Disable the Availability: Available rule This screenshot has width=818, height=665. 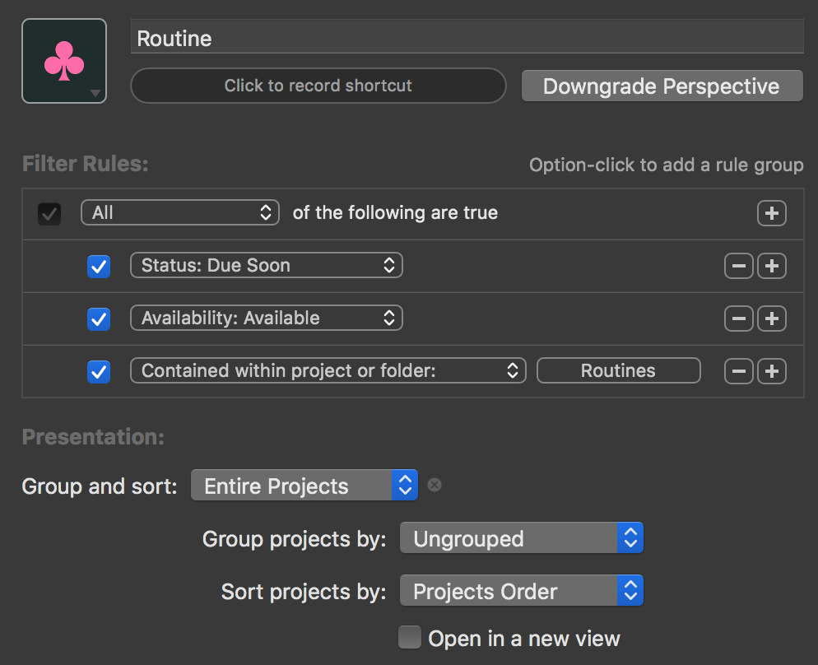point(98,319)
